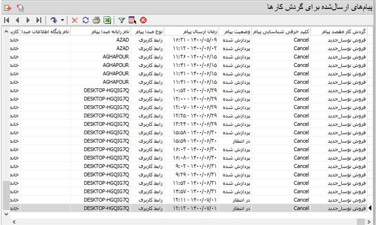Viewport: 376px width, 225px height.
Task: Open the green funnel filter tool
Action: pos(122,20)
